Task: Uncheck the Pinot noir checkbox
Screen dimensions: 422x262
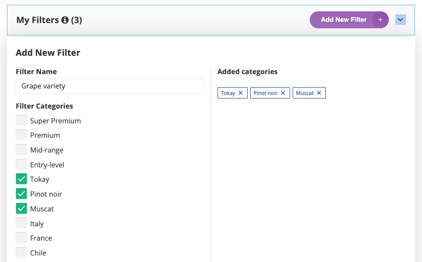Action: pyautogui.click(x=21, y=194)
